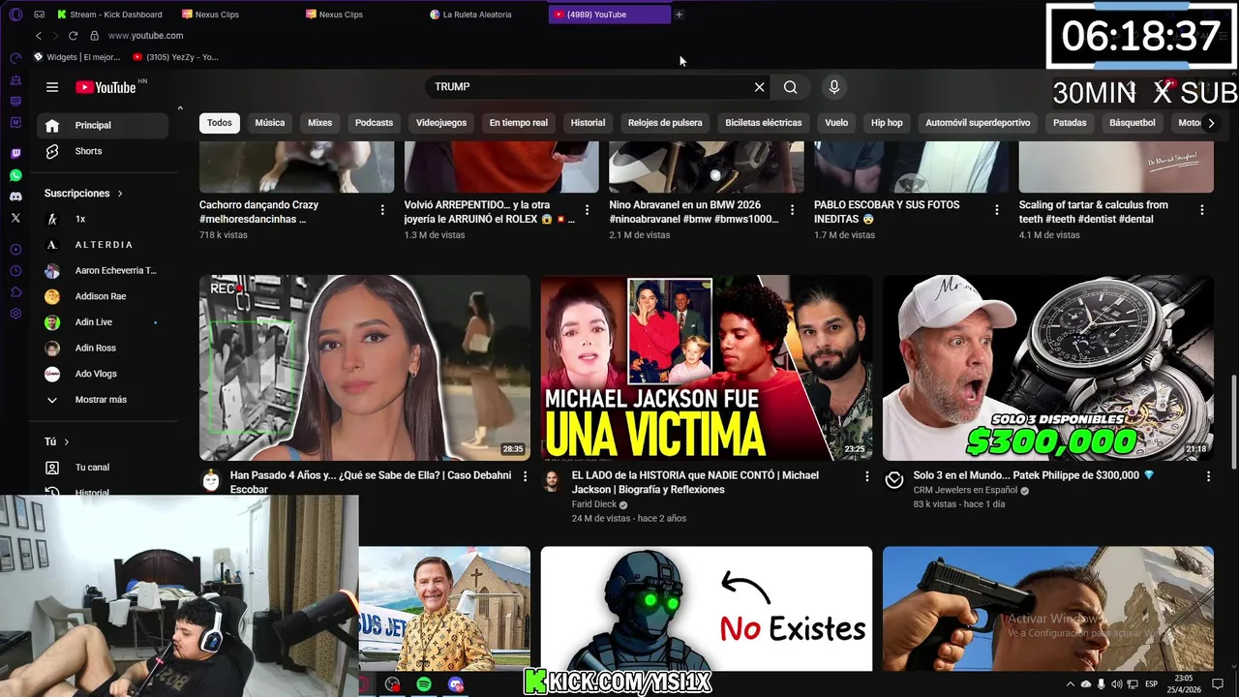Play the $300,000 Patek Philippe thumbnail

click(1048, 368)
